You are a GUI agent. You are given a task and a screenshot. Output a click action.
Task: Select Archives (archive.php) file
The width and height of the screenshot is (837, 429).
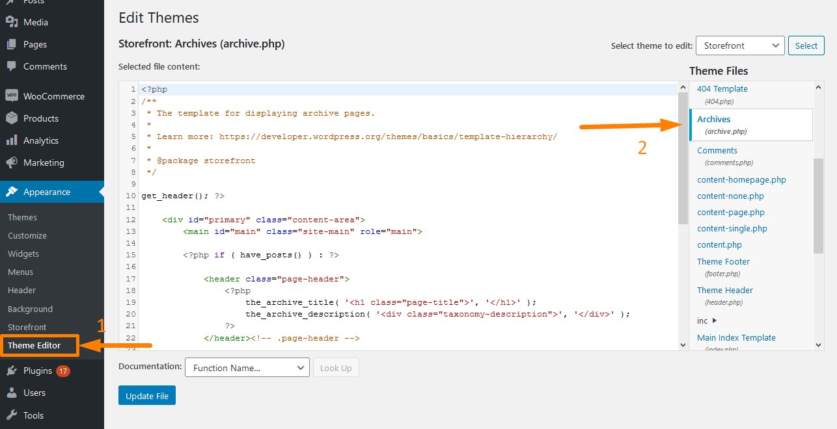coord(751,125)
